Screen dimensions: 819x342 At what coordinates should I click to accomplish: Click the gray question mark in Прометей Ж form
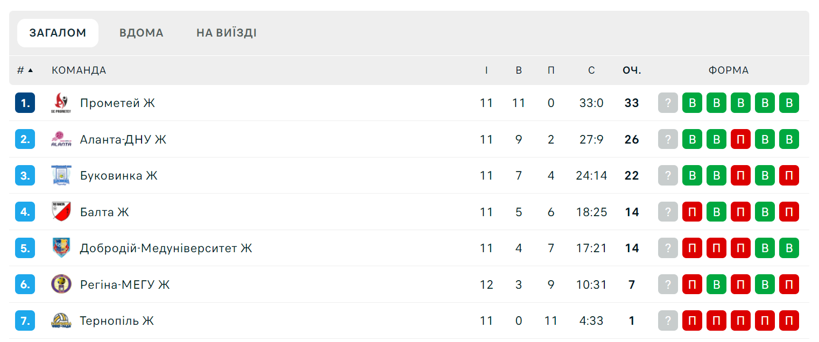click(x=668, y=103)
